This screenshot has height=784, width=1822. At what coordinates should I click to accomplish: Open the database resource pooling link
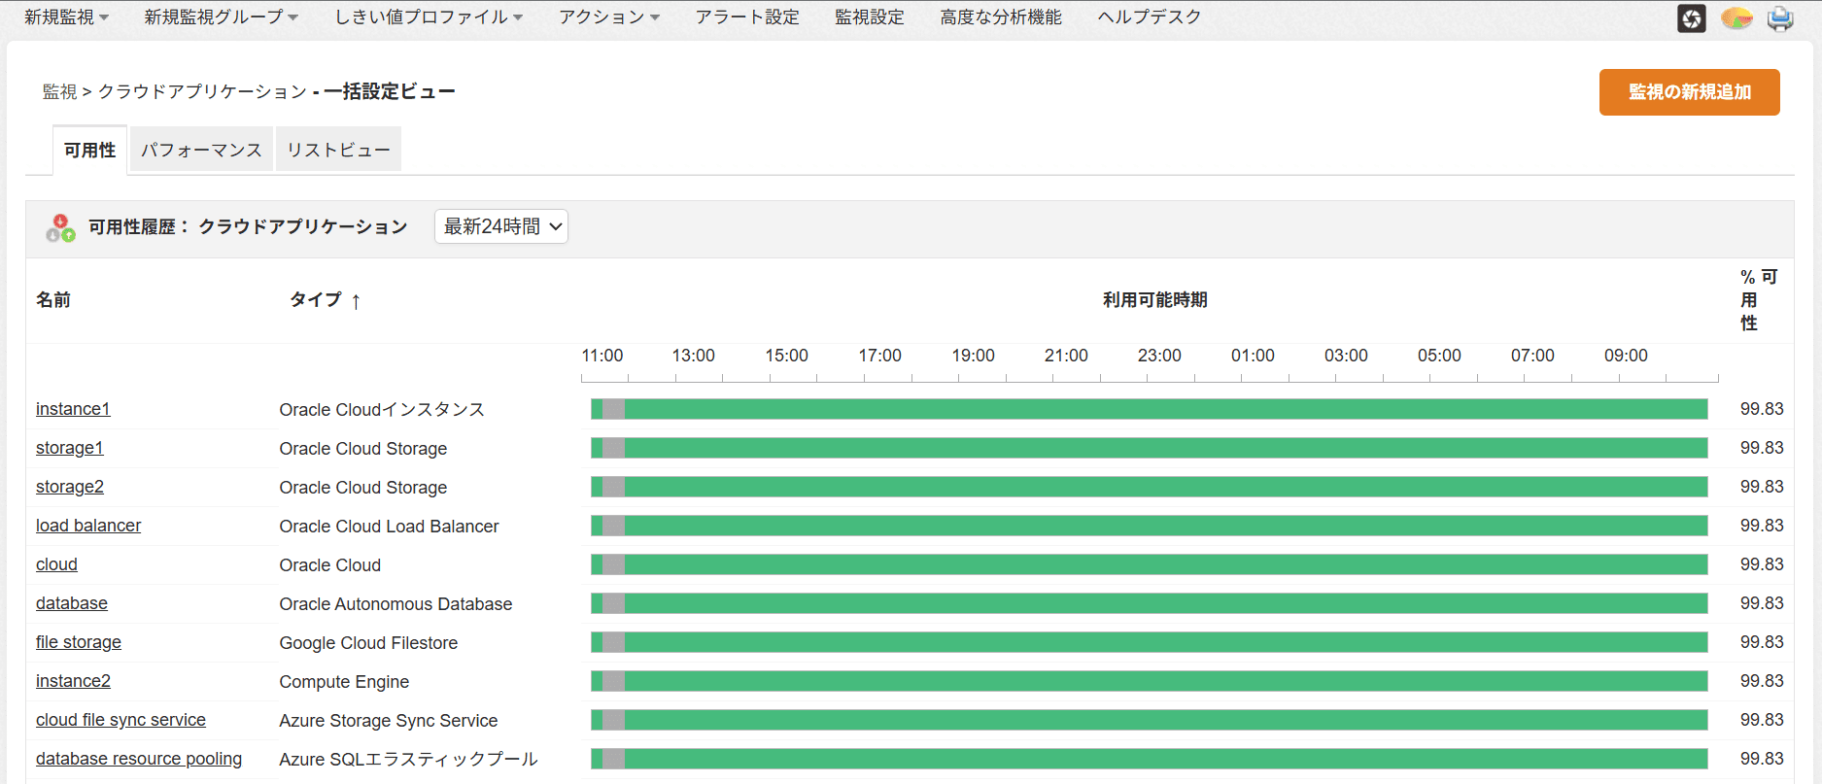tap(139, 759)
